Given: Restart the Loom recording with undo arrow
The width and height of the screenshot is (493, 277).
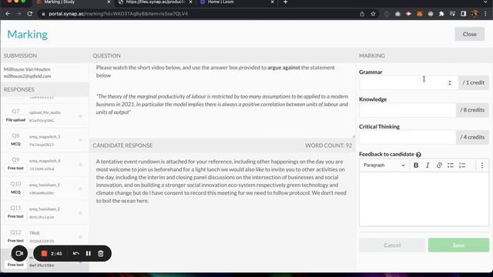Looking at the screenshot, I should [x=75, y=253].
